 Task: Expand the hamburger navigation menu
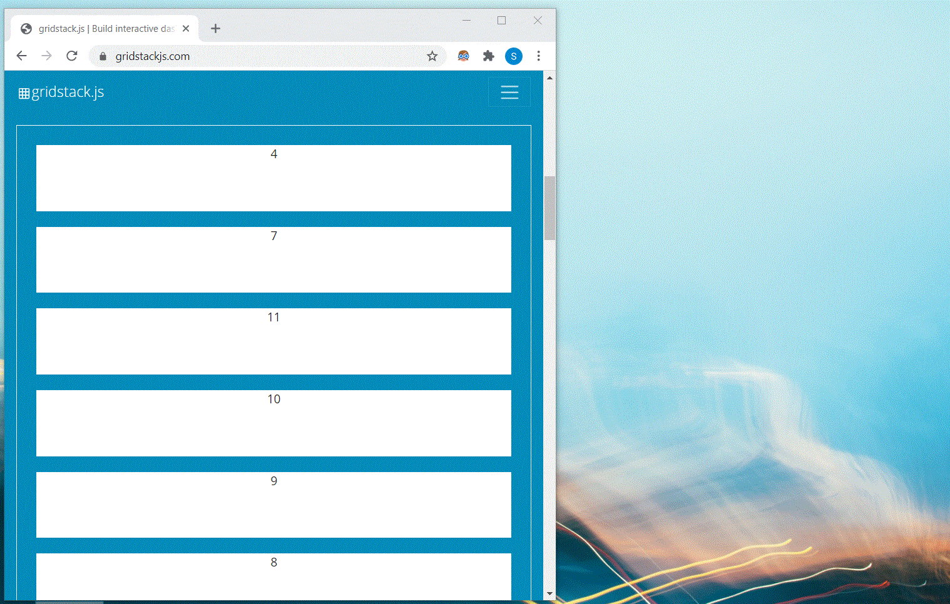pyautogui.click(x=509, y=93)
